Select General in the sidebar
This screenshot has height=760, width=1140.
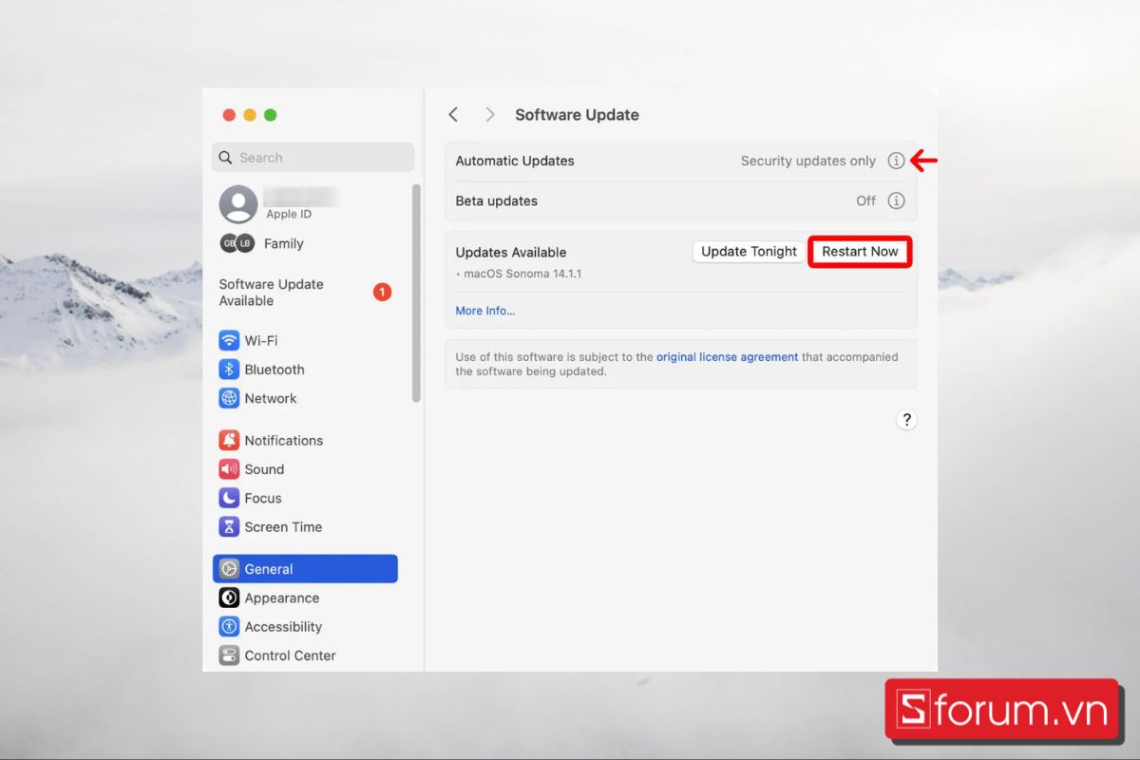coord(305,569)
